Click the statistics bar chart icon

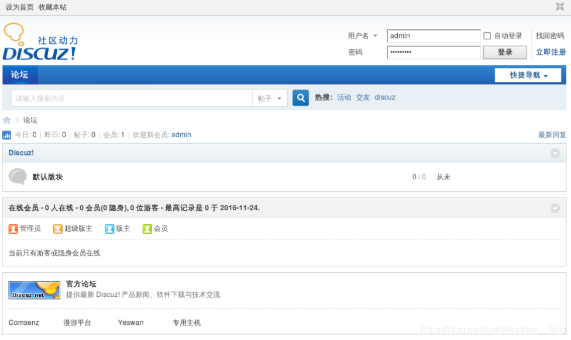point(6,136)
